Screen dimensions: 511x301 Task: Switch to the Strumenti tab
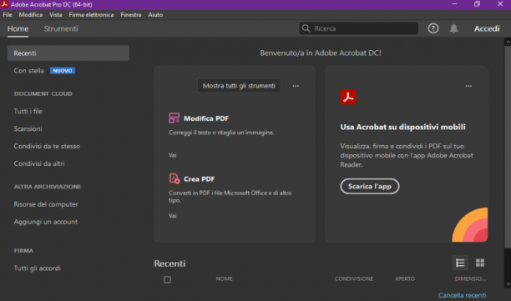[61, 28]
